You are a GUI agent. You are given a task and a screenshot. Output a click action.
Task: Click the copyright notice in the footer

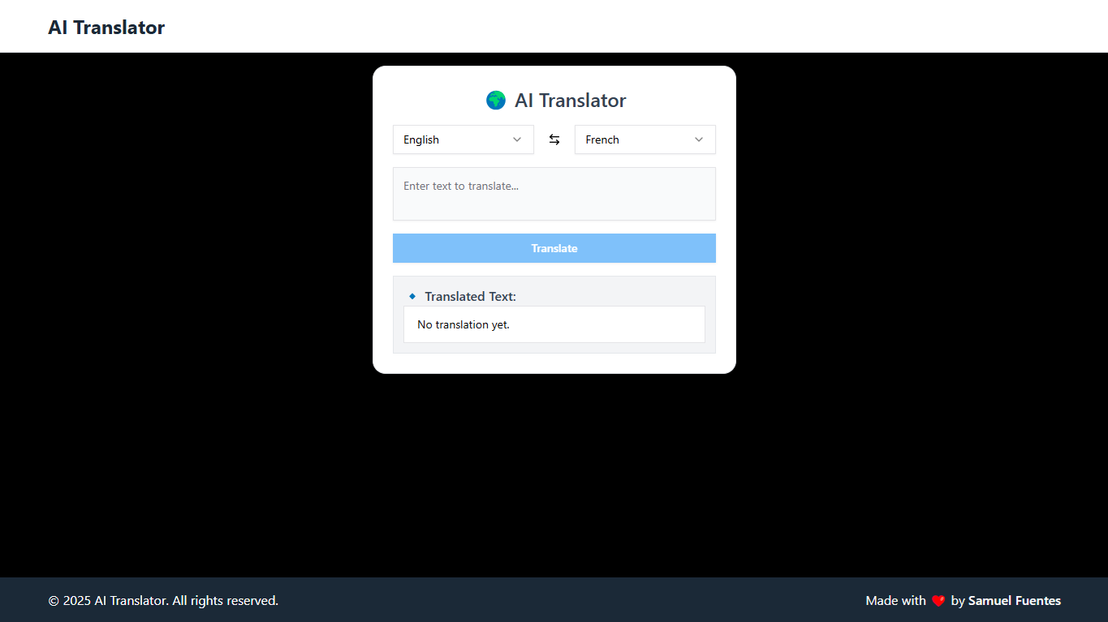pos(163,600)
